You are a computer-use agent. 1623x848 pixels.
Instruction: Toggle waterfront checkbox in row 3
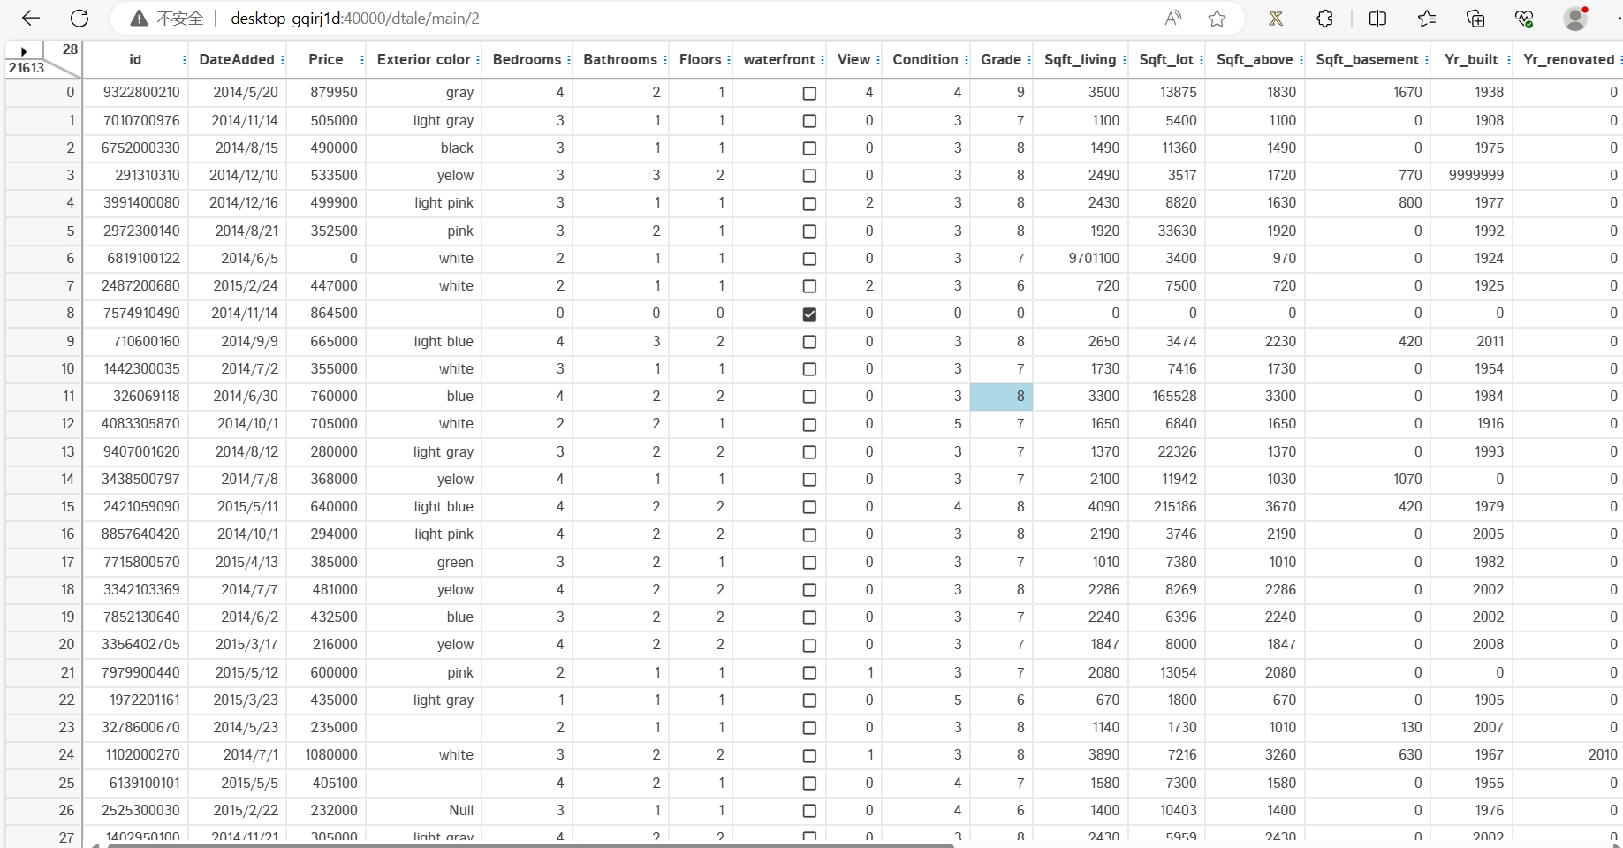click(809, 176)
